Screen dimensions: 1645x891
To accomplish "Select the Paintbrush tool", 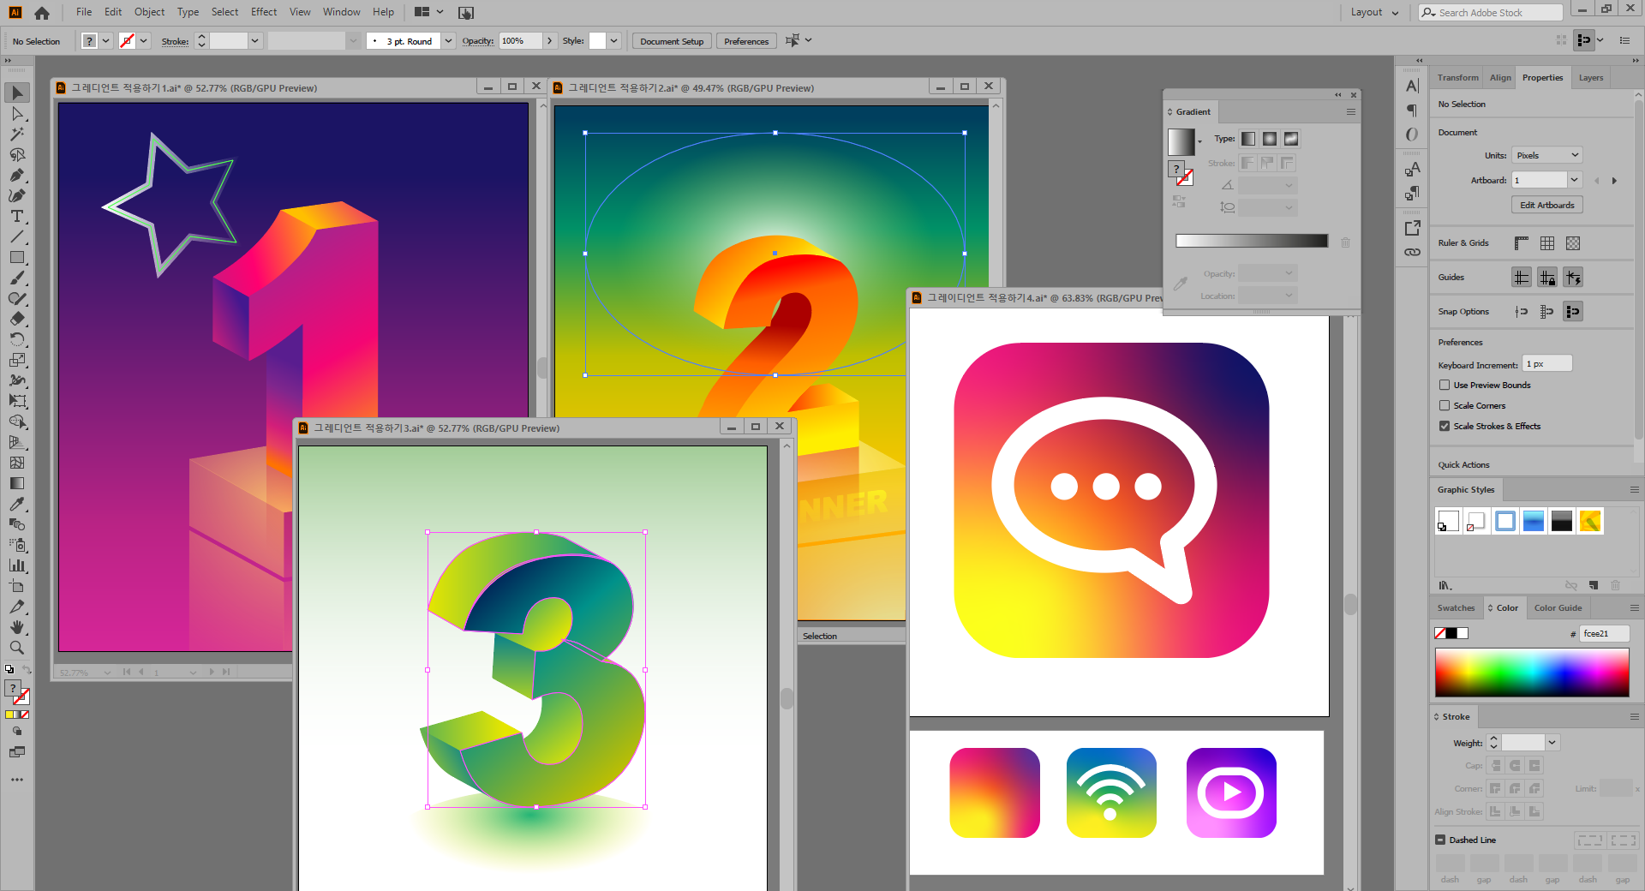I will (17, 278).
